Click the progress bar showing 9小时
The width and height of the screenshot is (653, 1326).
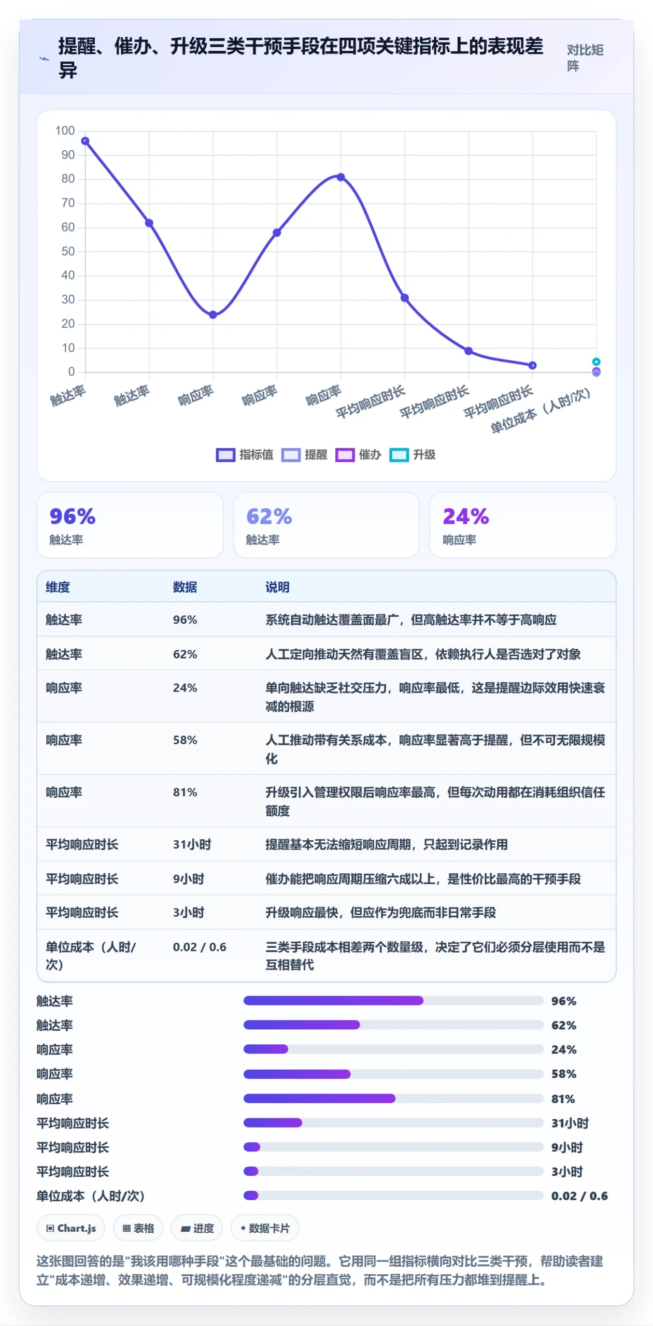tap(393, 1147)
